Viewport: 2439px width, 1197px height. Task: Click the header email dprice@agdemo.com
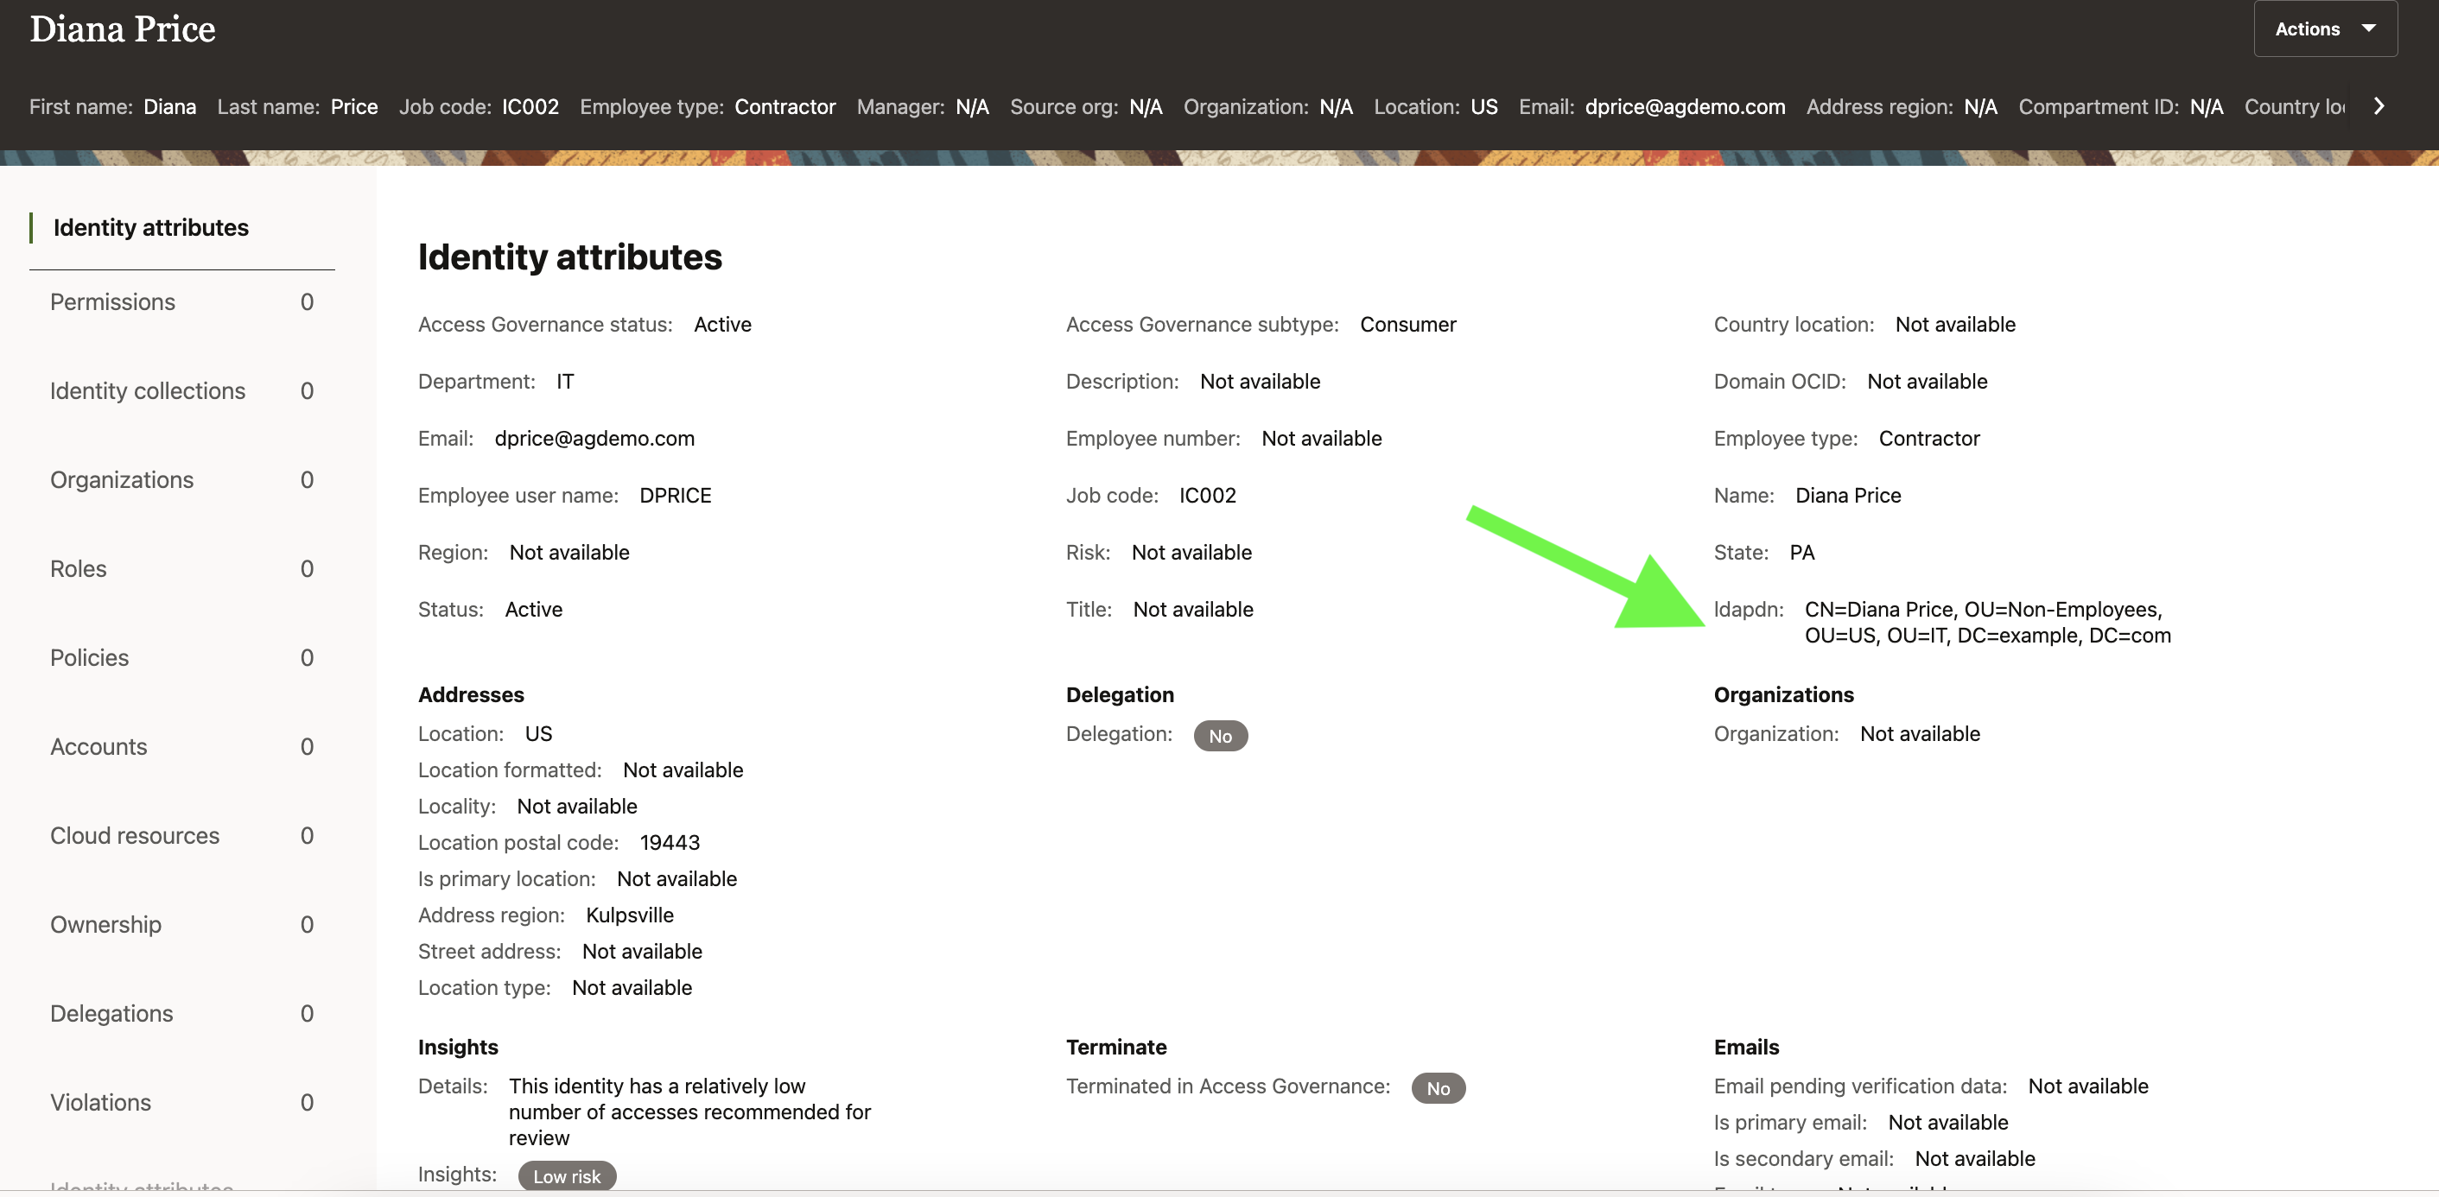click(1685, 107)
